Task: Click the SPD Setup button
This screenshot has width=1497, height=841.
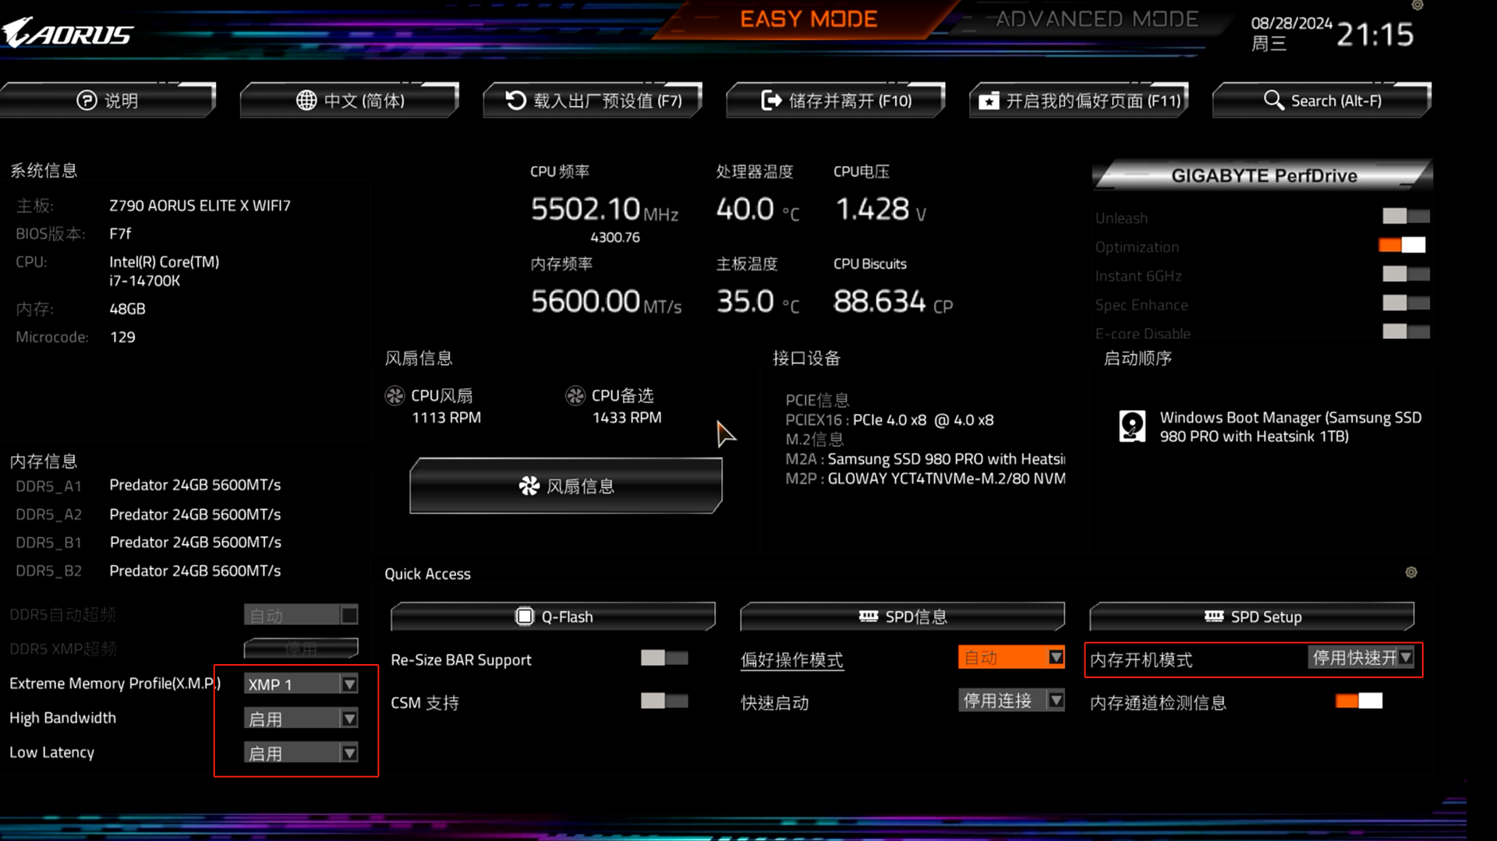Action: tap(1251, 617)
